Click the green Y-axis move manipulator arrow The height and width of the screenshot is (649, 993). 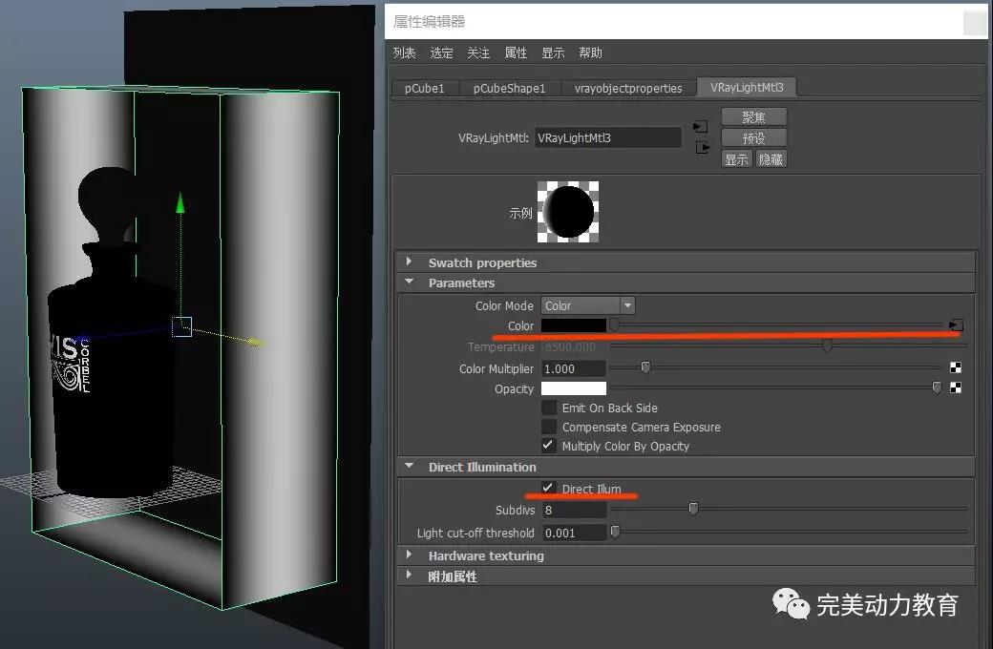pos(180,203)
